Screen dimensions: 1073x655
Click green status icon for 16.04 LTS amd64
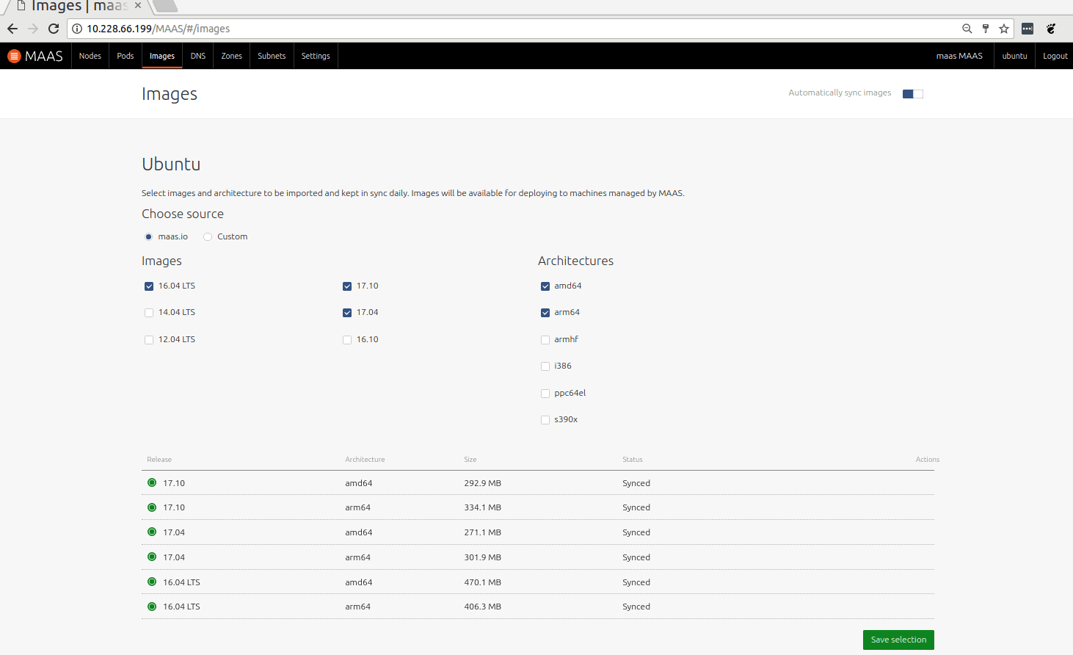152,582
